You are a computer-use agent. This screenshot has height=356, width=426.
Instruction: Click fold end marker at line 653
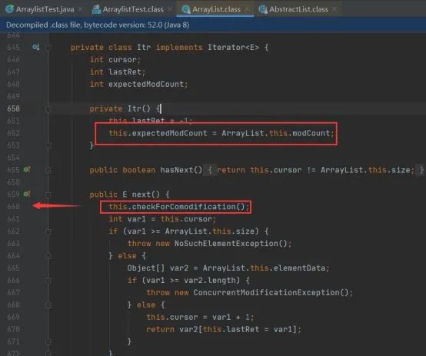click(x=48, y=145)
